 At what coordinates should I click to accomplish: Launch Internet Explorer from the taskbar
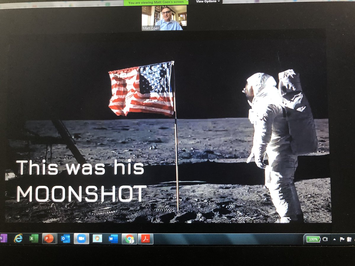click(x=18, y=238)
